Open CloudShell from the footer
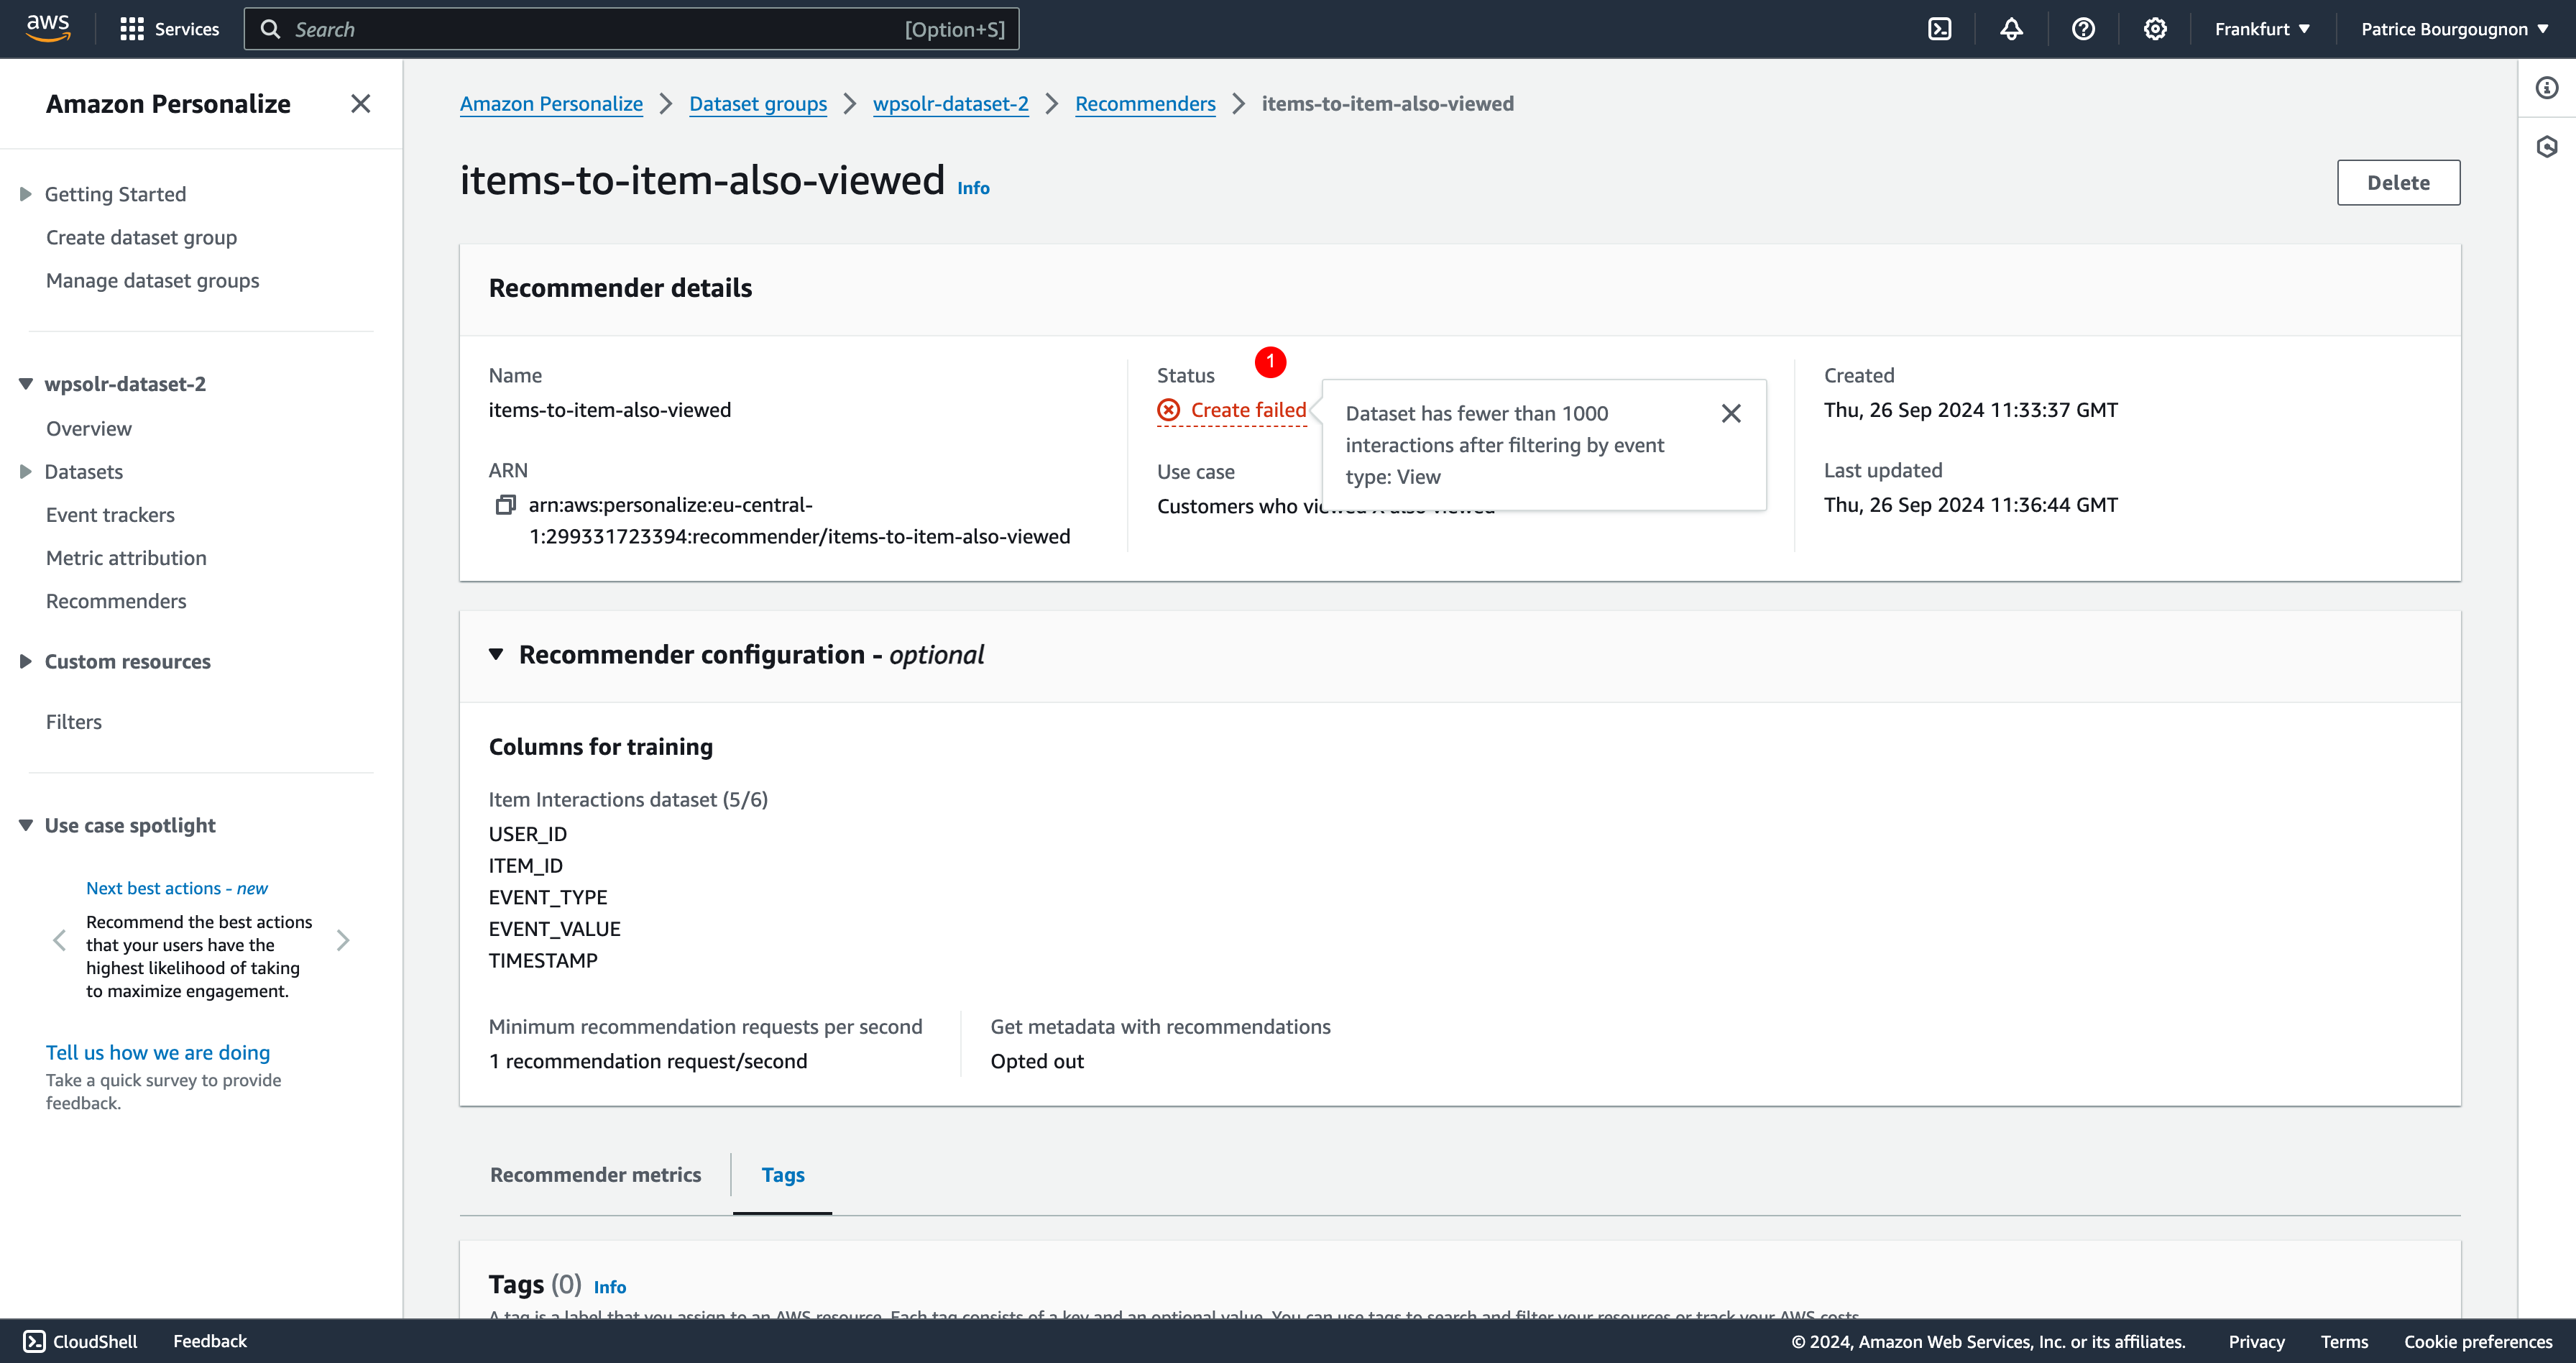This screenshot has height=1363, width=2576. (x=80, y=1341)
